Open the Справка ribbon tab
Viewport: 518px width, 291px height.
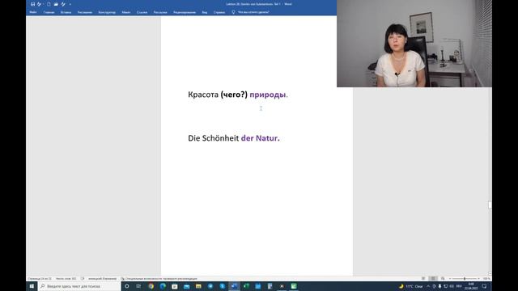[219, 12]
